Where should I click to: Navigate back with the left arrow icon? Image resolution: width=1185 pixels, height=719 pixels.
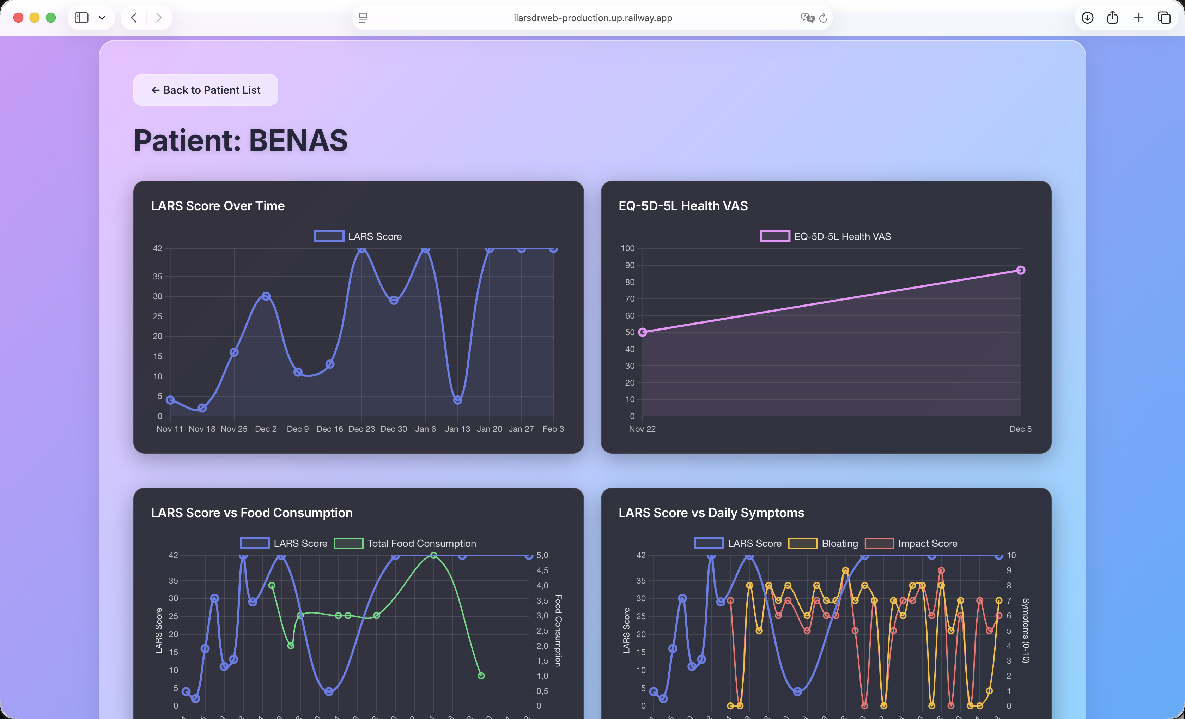[x=133, y=18]
